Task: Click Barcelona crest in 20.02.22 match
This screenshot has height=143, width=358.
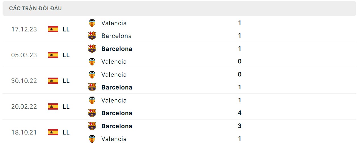Action: point(92,113)
